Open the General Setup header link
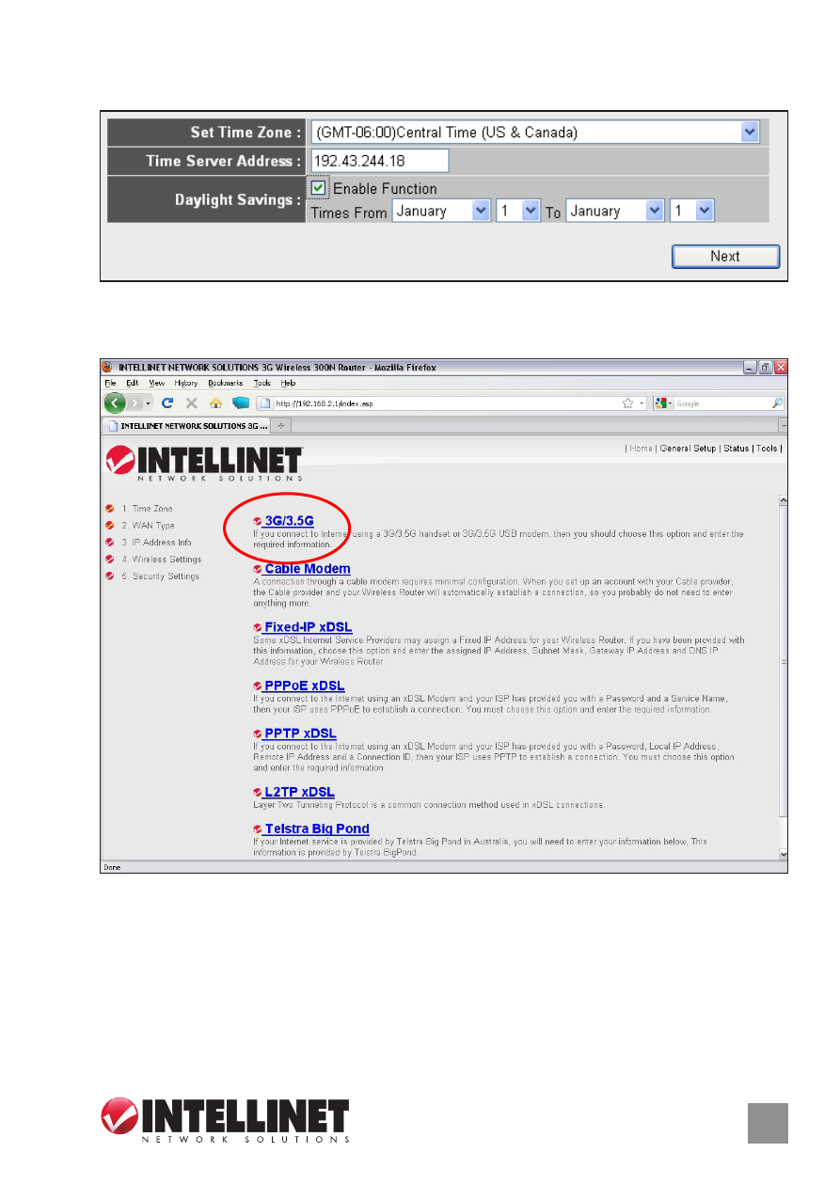 pos(688,449)
